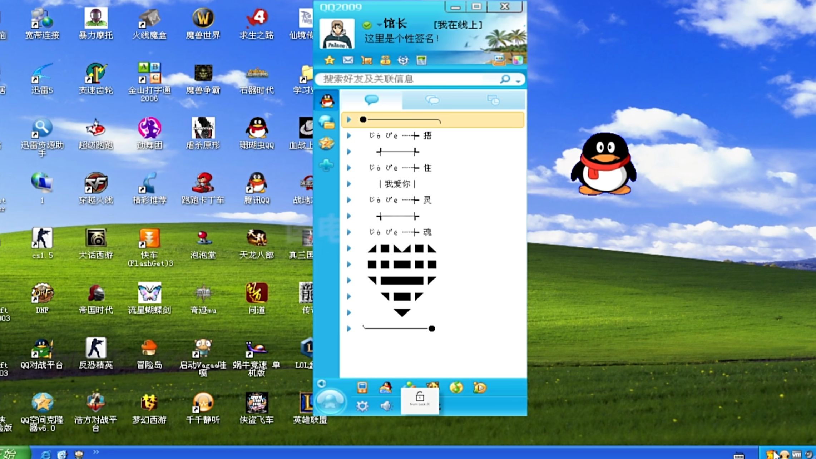Launch the 侠盗飞车 desktop icon
Screen dimensions: 816x459
click(x=257, y=408)
